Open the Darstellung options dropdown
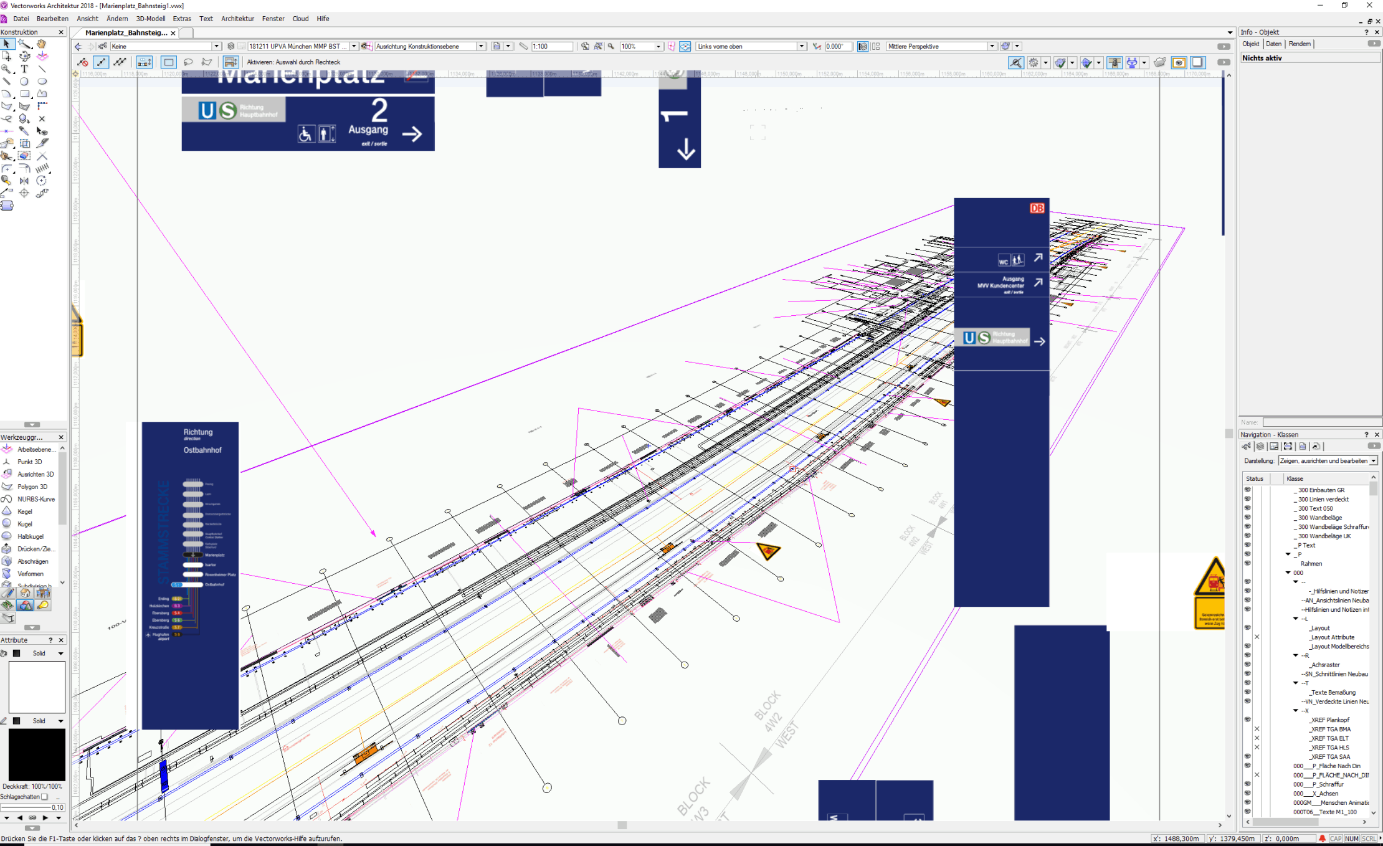This screenshot has width=1383, height=846. [1373, 461]
